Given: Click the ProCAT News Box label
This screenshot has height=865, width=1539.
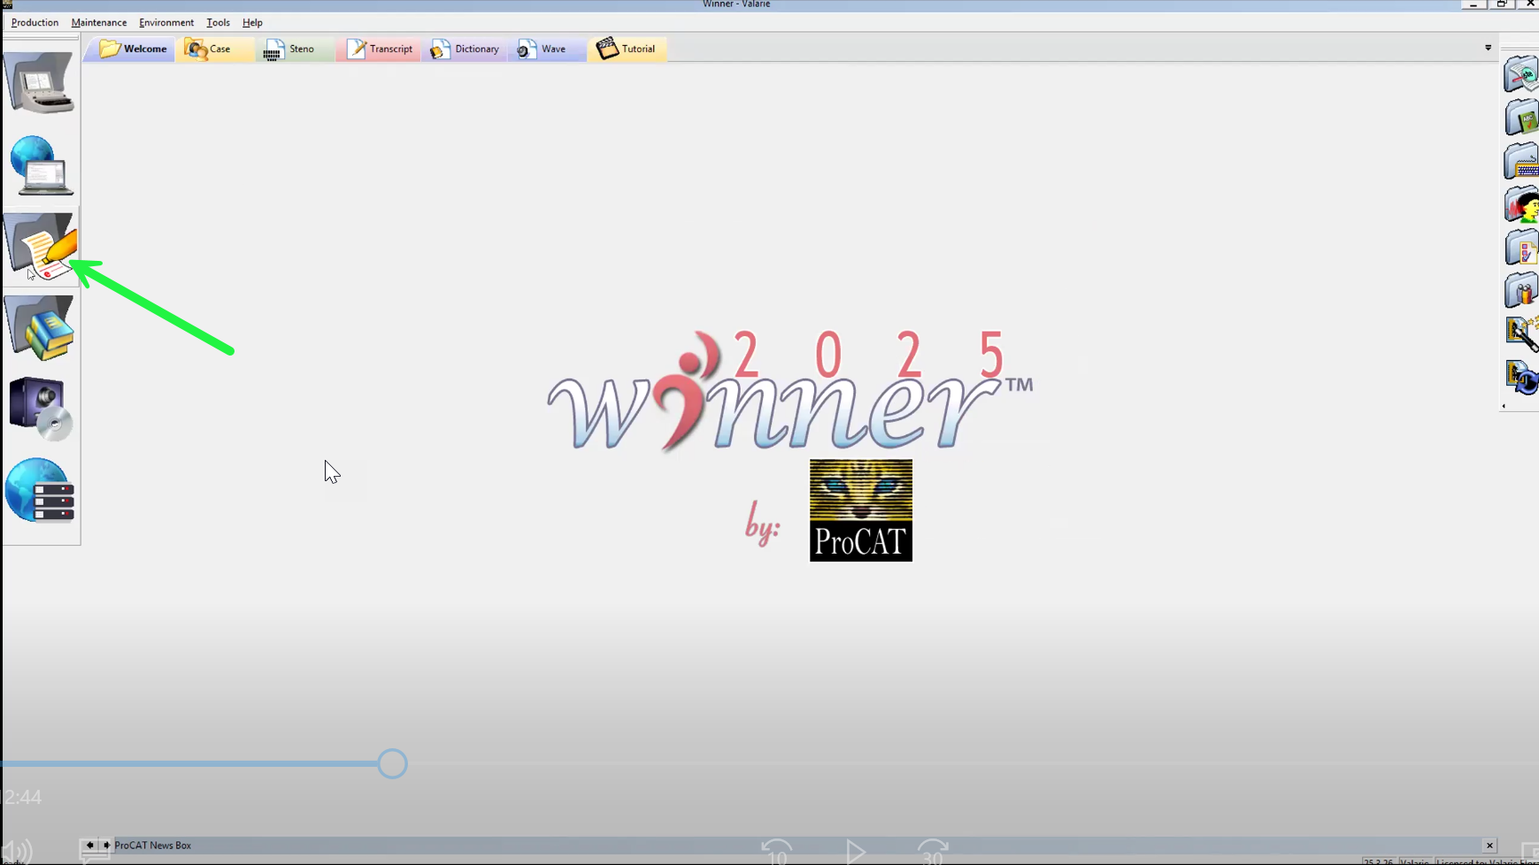Looking at the screenshot, I should click(x=152, y=846).
